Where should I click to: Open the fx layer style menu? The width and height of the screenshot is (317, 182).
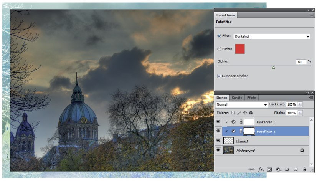(261, 169)
